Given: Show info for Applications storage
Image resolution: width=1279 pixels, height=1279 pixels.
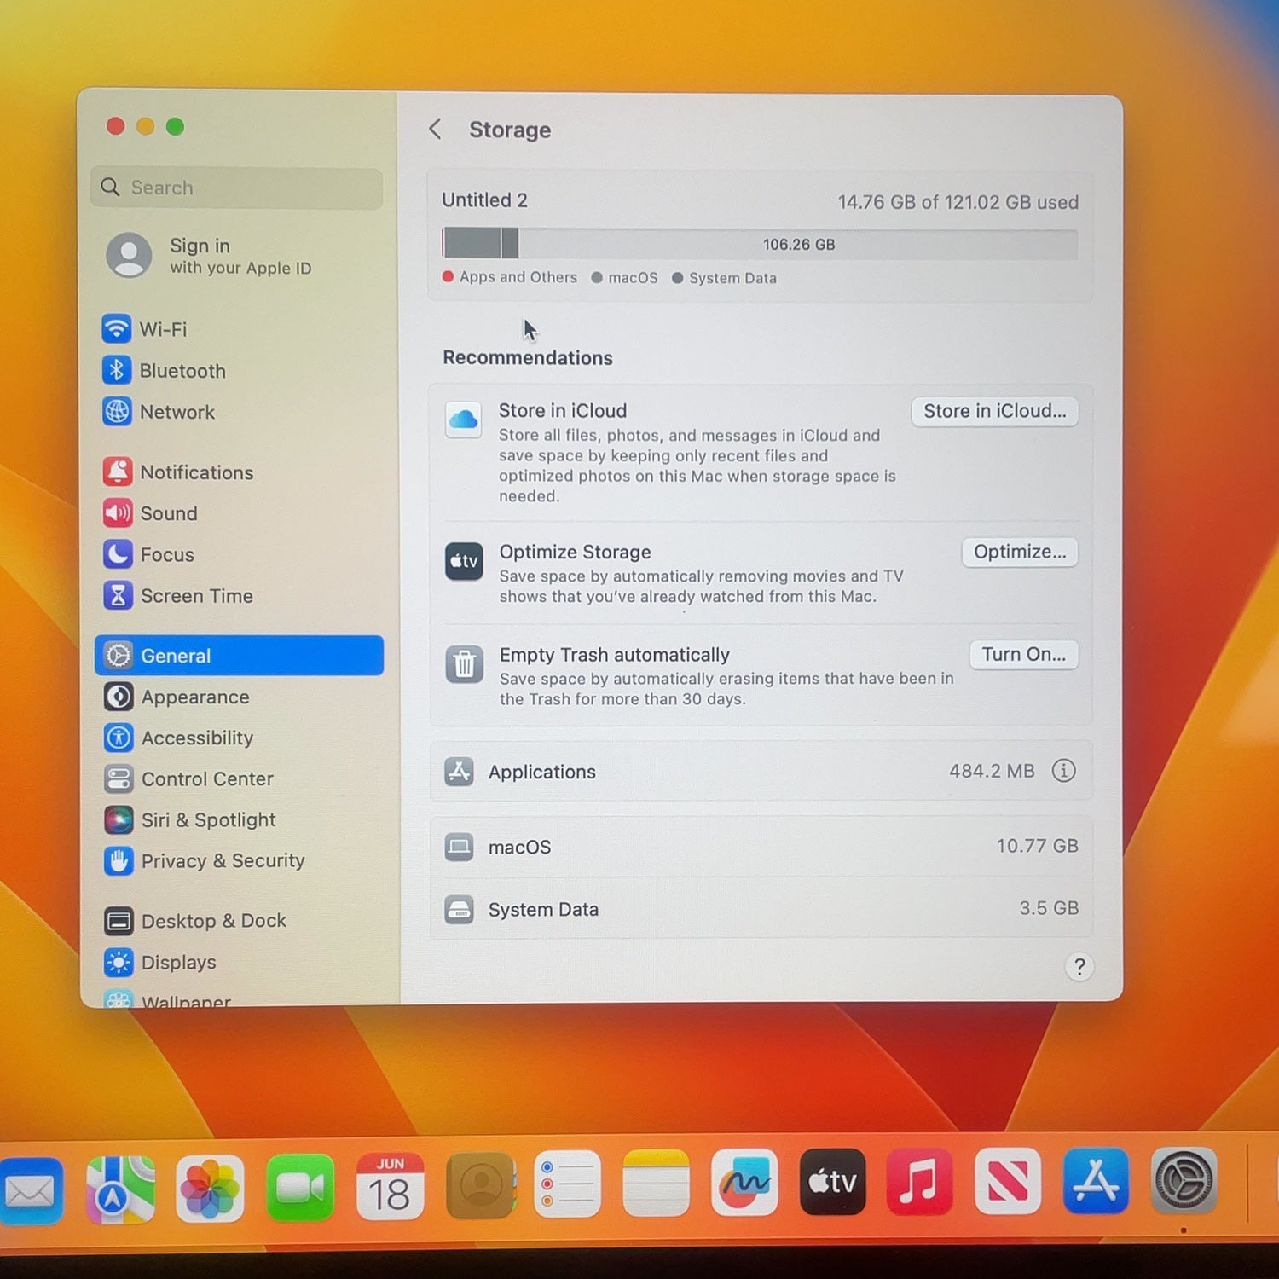Looking at the screenshot, I should 1063,771.
